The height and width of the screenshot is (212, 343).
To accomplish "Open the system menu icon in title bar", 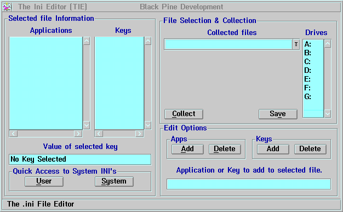I will pyautogui.click(x=7, y=7).
